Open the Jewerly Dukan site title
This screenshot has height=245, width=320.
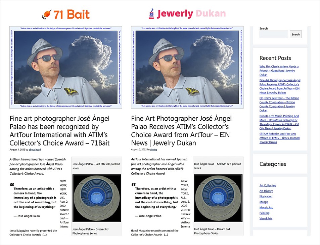click(x=191, y=14)
